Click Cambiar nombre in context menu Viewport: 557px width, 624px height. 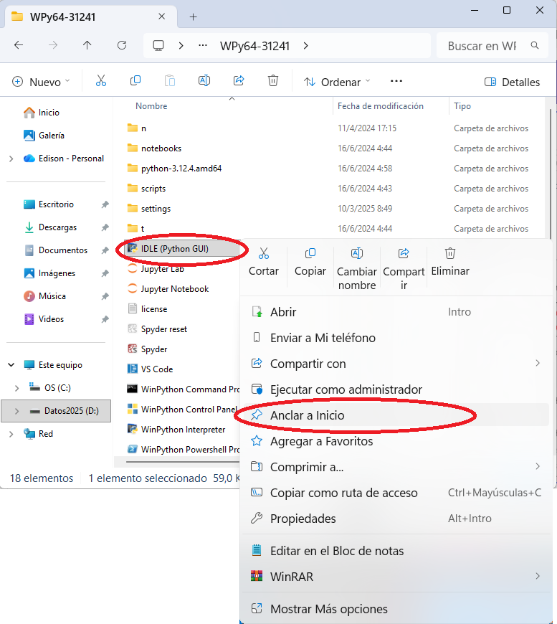click(x=357, y=269)
